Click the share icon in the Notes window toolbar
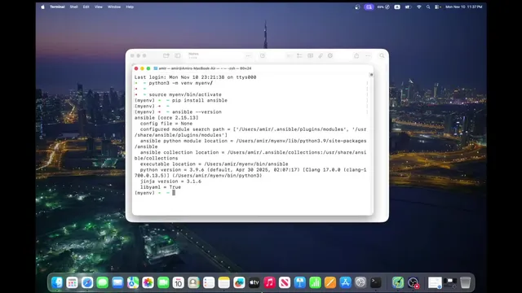Viewport: 522px width, 293px height. pyautogui.click(x=356, y=55)
